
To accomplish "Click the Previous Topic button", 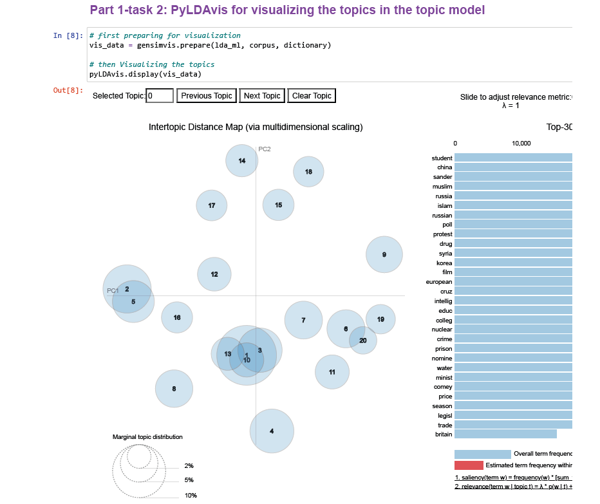I will click(x=206, y=96).
